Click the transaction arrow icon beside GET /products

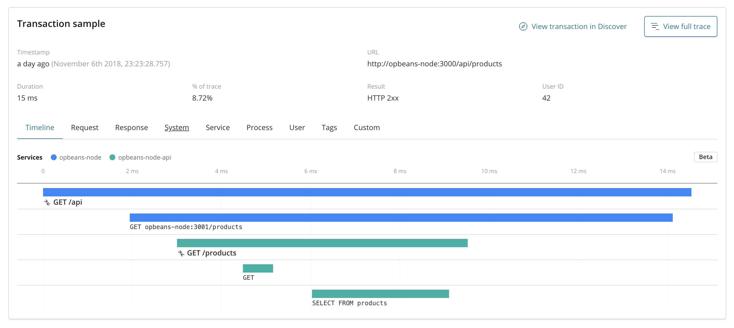click(181, 253)
